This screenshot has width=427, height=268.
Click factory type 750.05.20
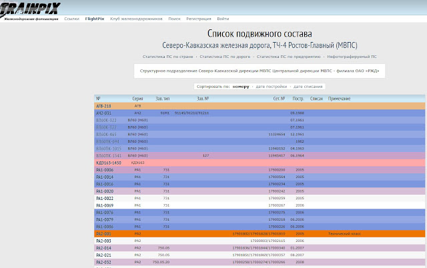(x=161, y=262)
